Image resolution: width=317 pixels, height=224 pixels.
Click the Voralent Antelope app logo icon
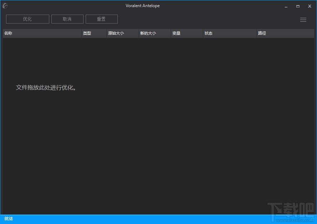coord(5,6)
